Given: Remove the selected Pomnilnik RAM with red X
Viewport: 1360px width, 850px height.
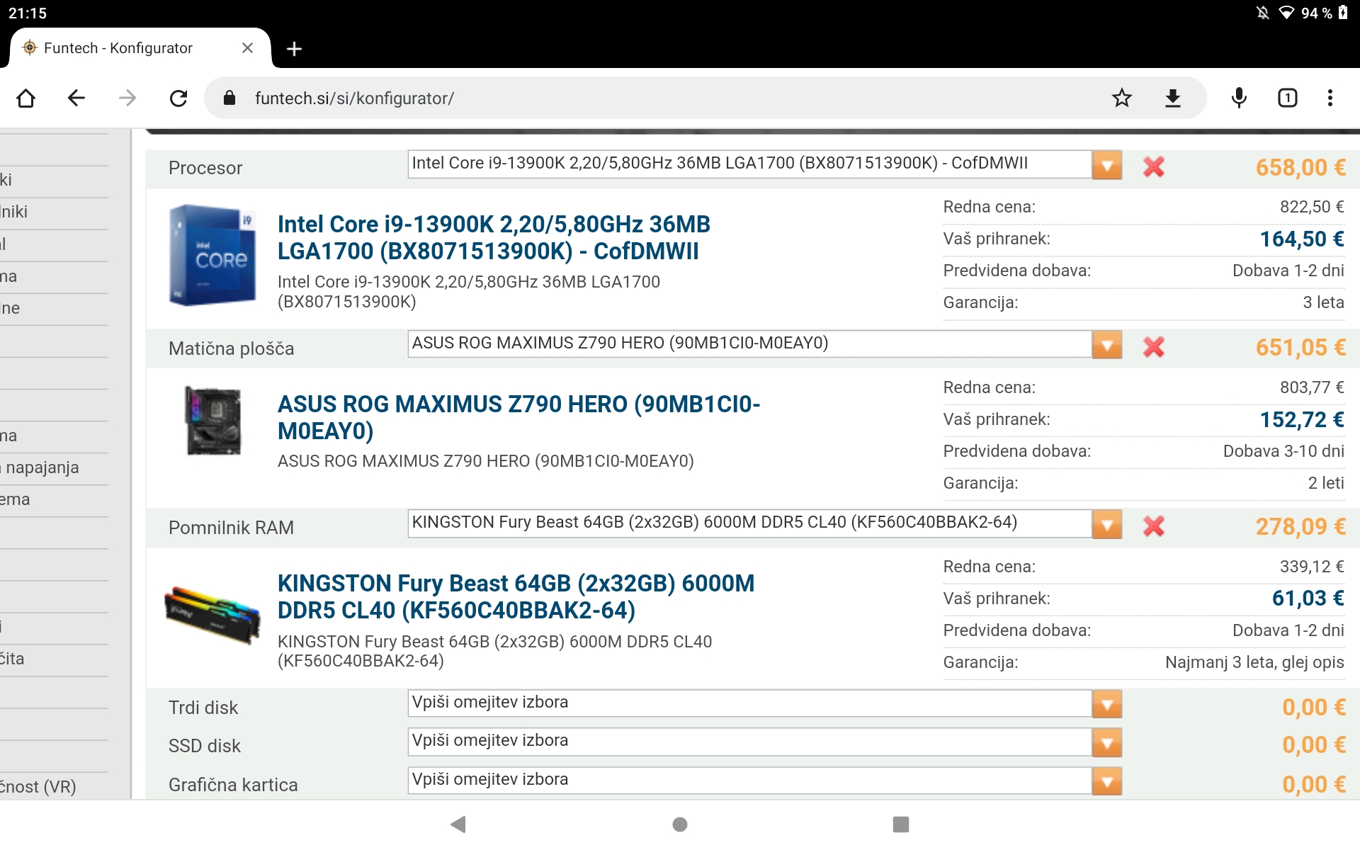Looking at the screenshot, I should [x=1154, y=526].
